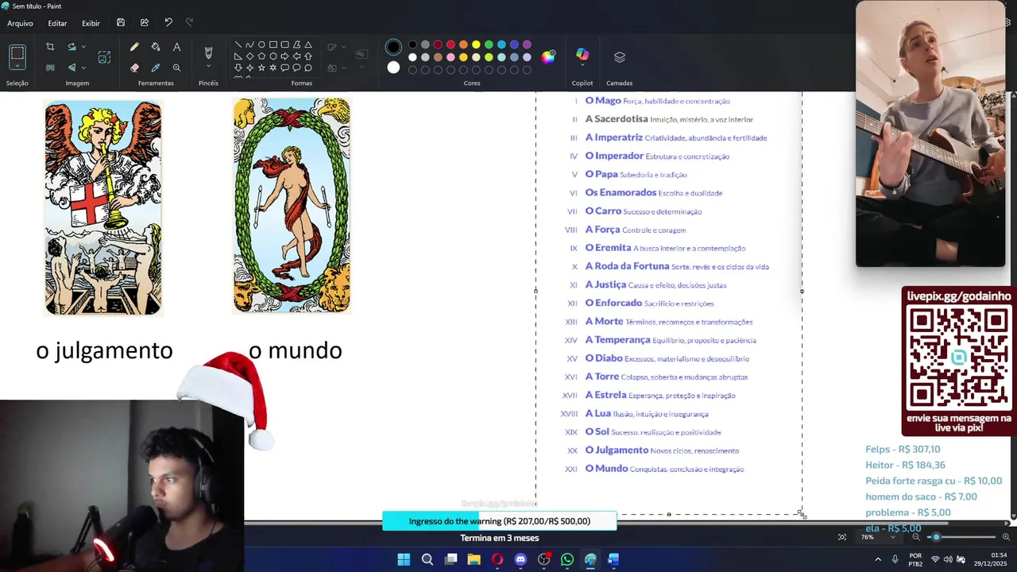Open the Exibir menu

91,23
